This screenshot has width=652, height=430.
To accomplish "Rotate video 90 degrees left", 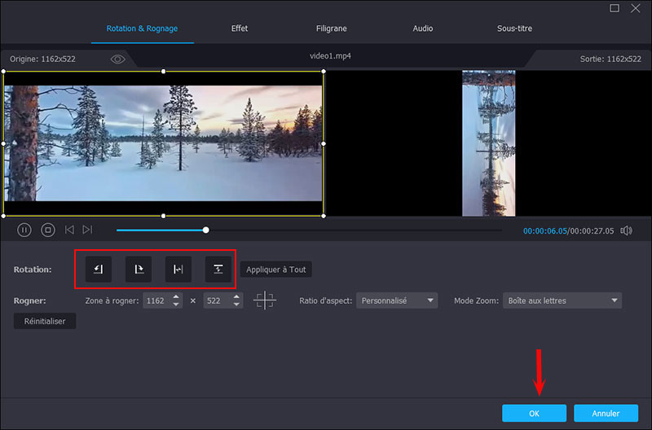I will point(99,269).
